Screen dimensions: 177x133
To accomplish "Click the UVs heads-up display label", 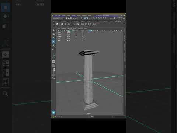I will [59, 40].
